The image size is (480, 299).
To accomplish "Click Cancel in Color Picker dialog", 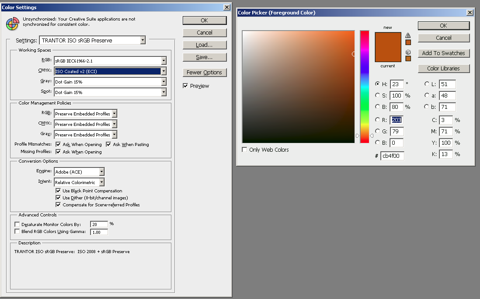I will [444, 38].
